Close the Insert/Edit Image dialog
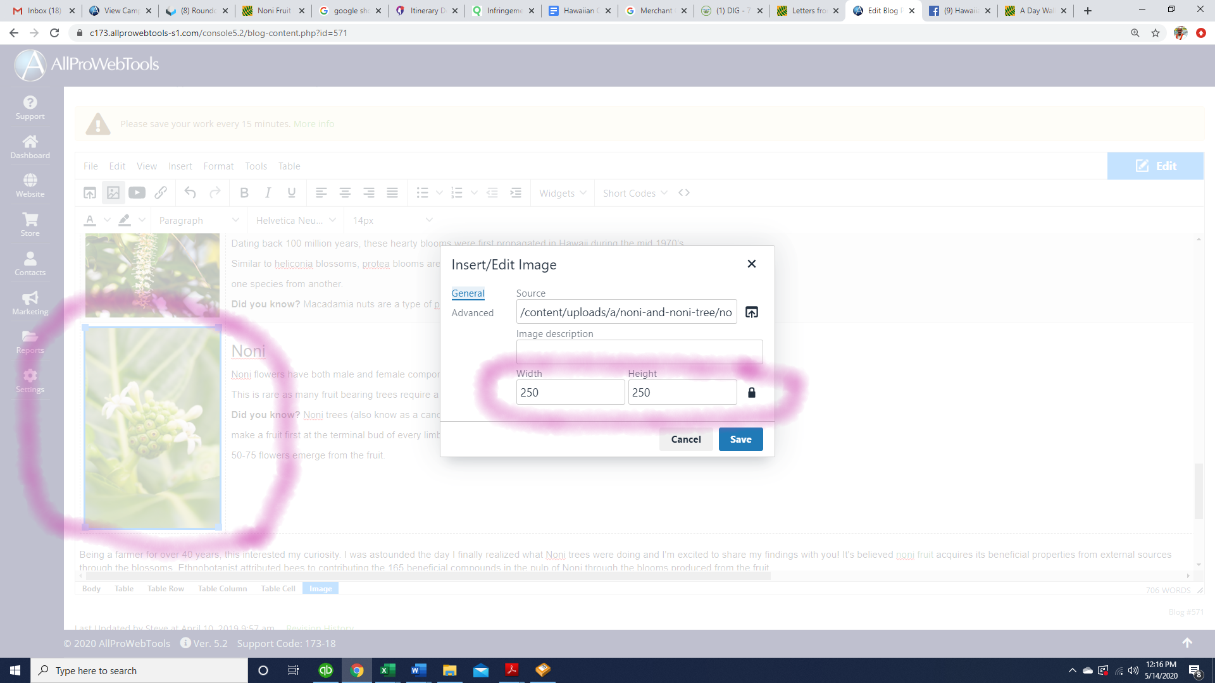The width and height of the screenshot is (1215, 683). (x=751, y=264)
